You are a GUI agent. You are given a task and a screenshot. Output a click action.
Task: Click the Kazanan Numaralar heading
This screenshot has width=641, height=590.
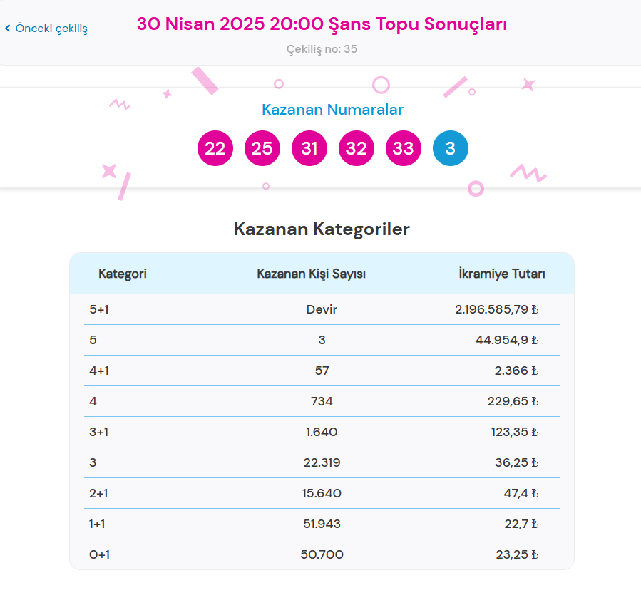(x=332, y=110)
